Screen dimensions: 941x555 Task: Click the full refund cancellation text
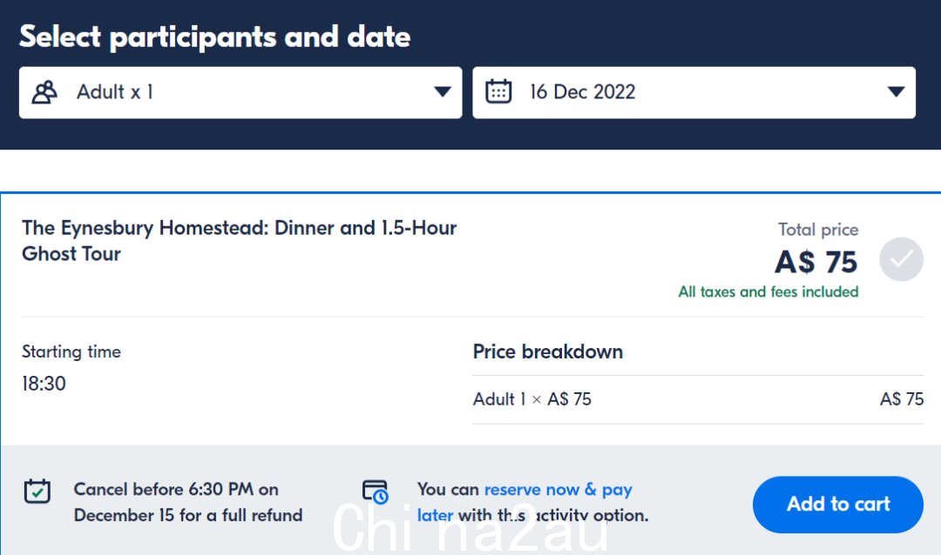188,502
